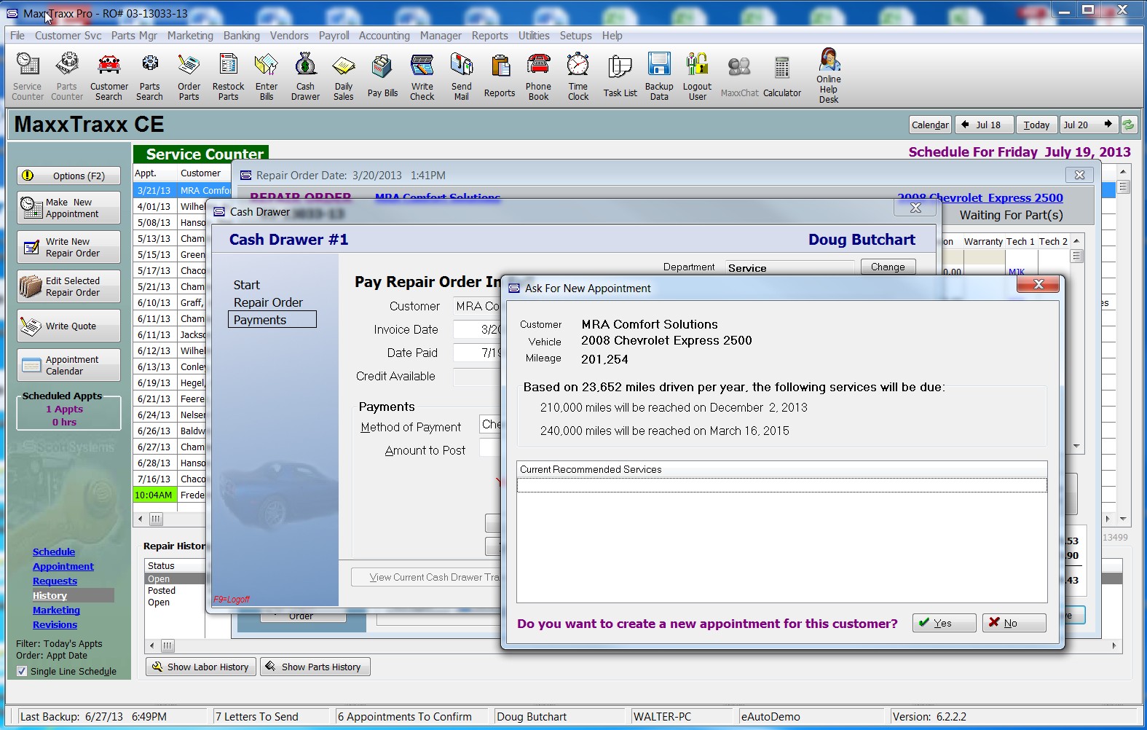Open the History link in sidebar
This screenshot has width=1147, height=730.
click(50, 595)
